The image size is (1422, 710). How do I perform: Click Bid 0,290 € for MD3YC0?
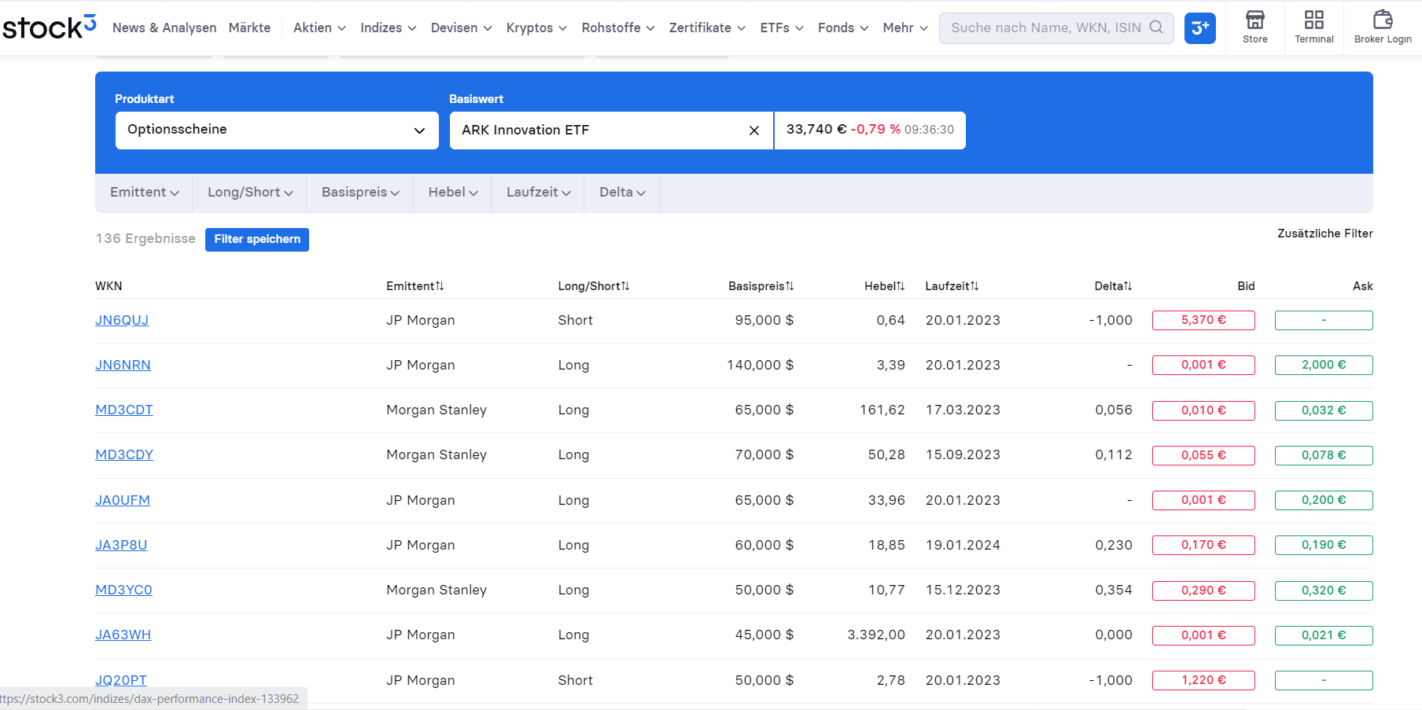[1203, 590]
